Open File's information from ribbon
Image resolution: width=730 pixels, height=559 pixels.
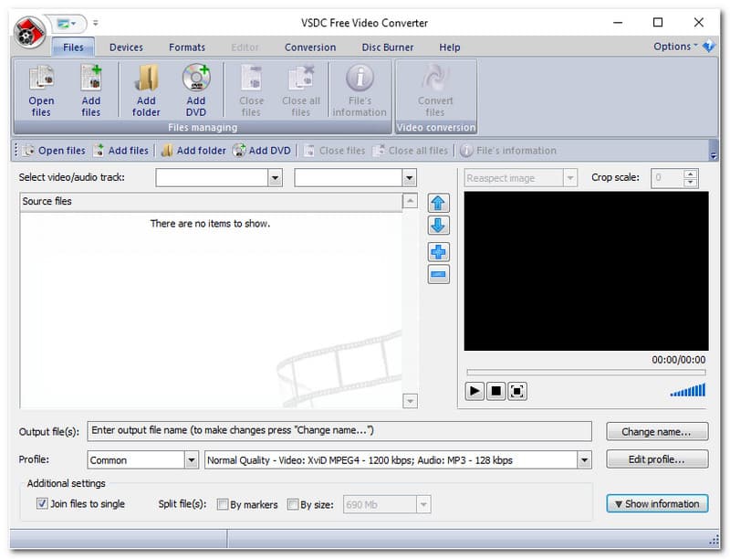click(360, 90)
